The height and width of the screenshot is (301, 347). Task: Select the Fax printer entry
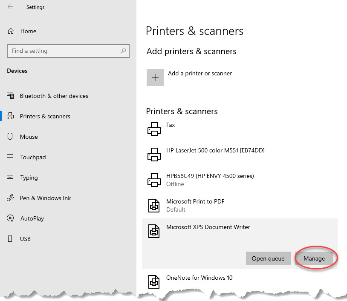[x=171, y=125]
